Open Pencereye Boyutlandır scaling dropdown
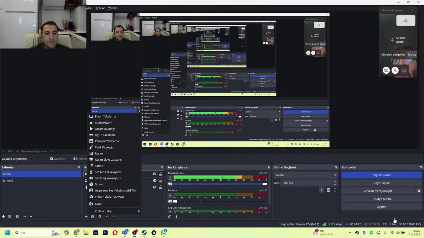This screenshot has width=424, height=238. pyautogui.click(x=37, y=151)
